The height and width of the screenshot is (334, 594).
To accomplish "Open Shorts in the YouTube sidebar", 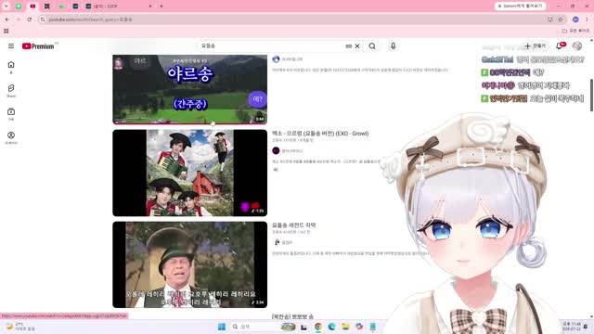I will click(11, 91).
